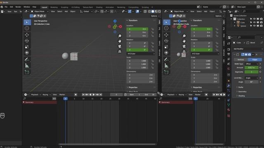The width and height of the screenshot is (264, 148).
Task: Open Width Type Offset dropdown
Action: point(252,64)
